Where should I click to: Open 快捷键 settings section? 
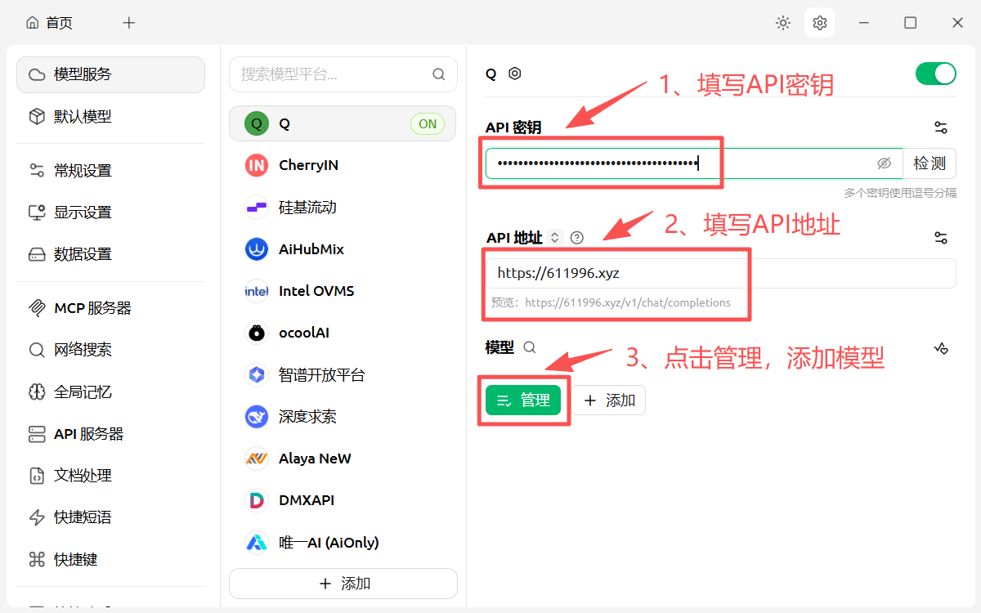[x=111, y=560]
